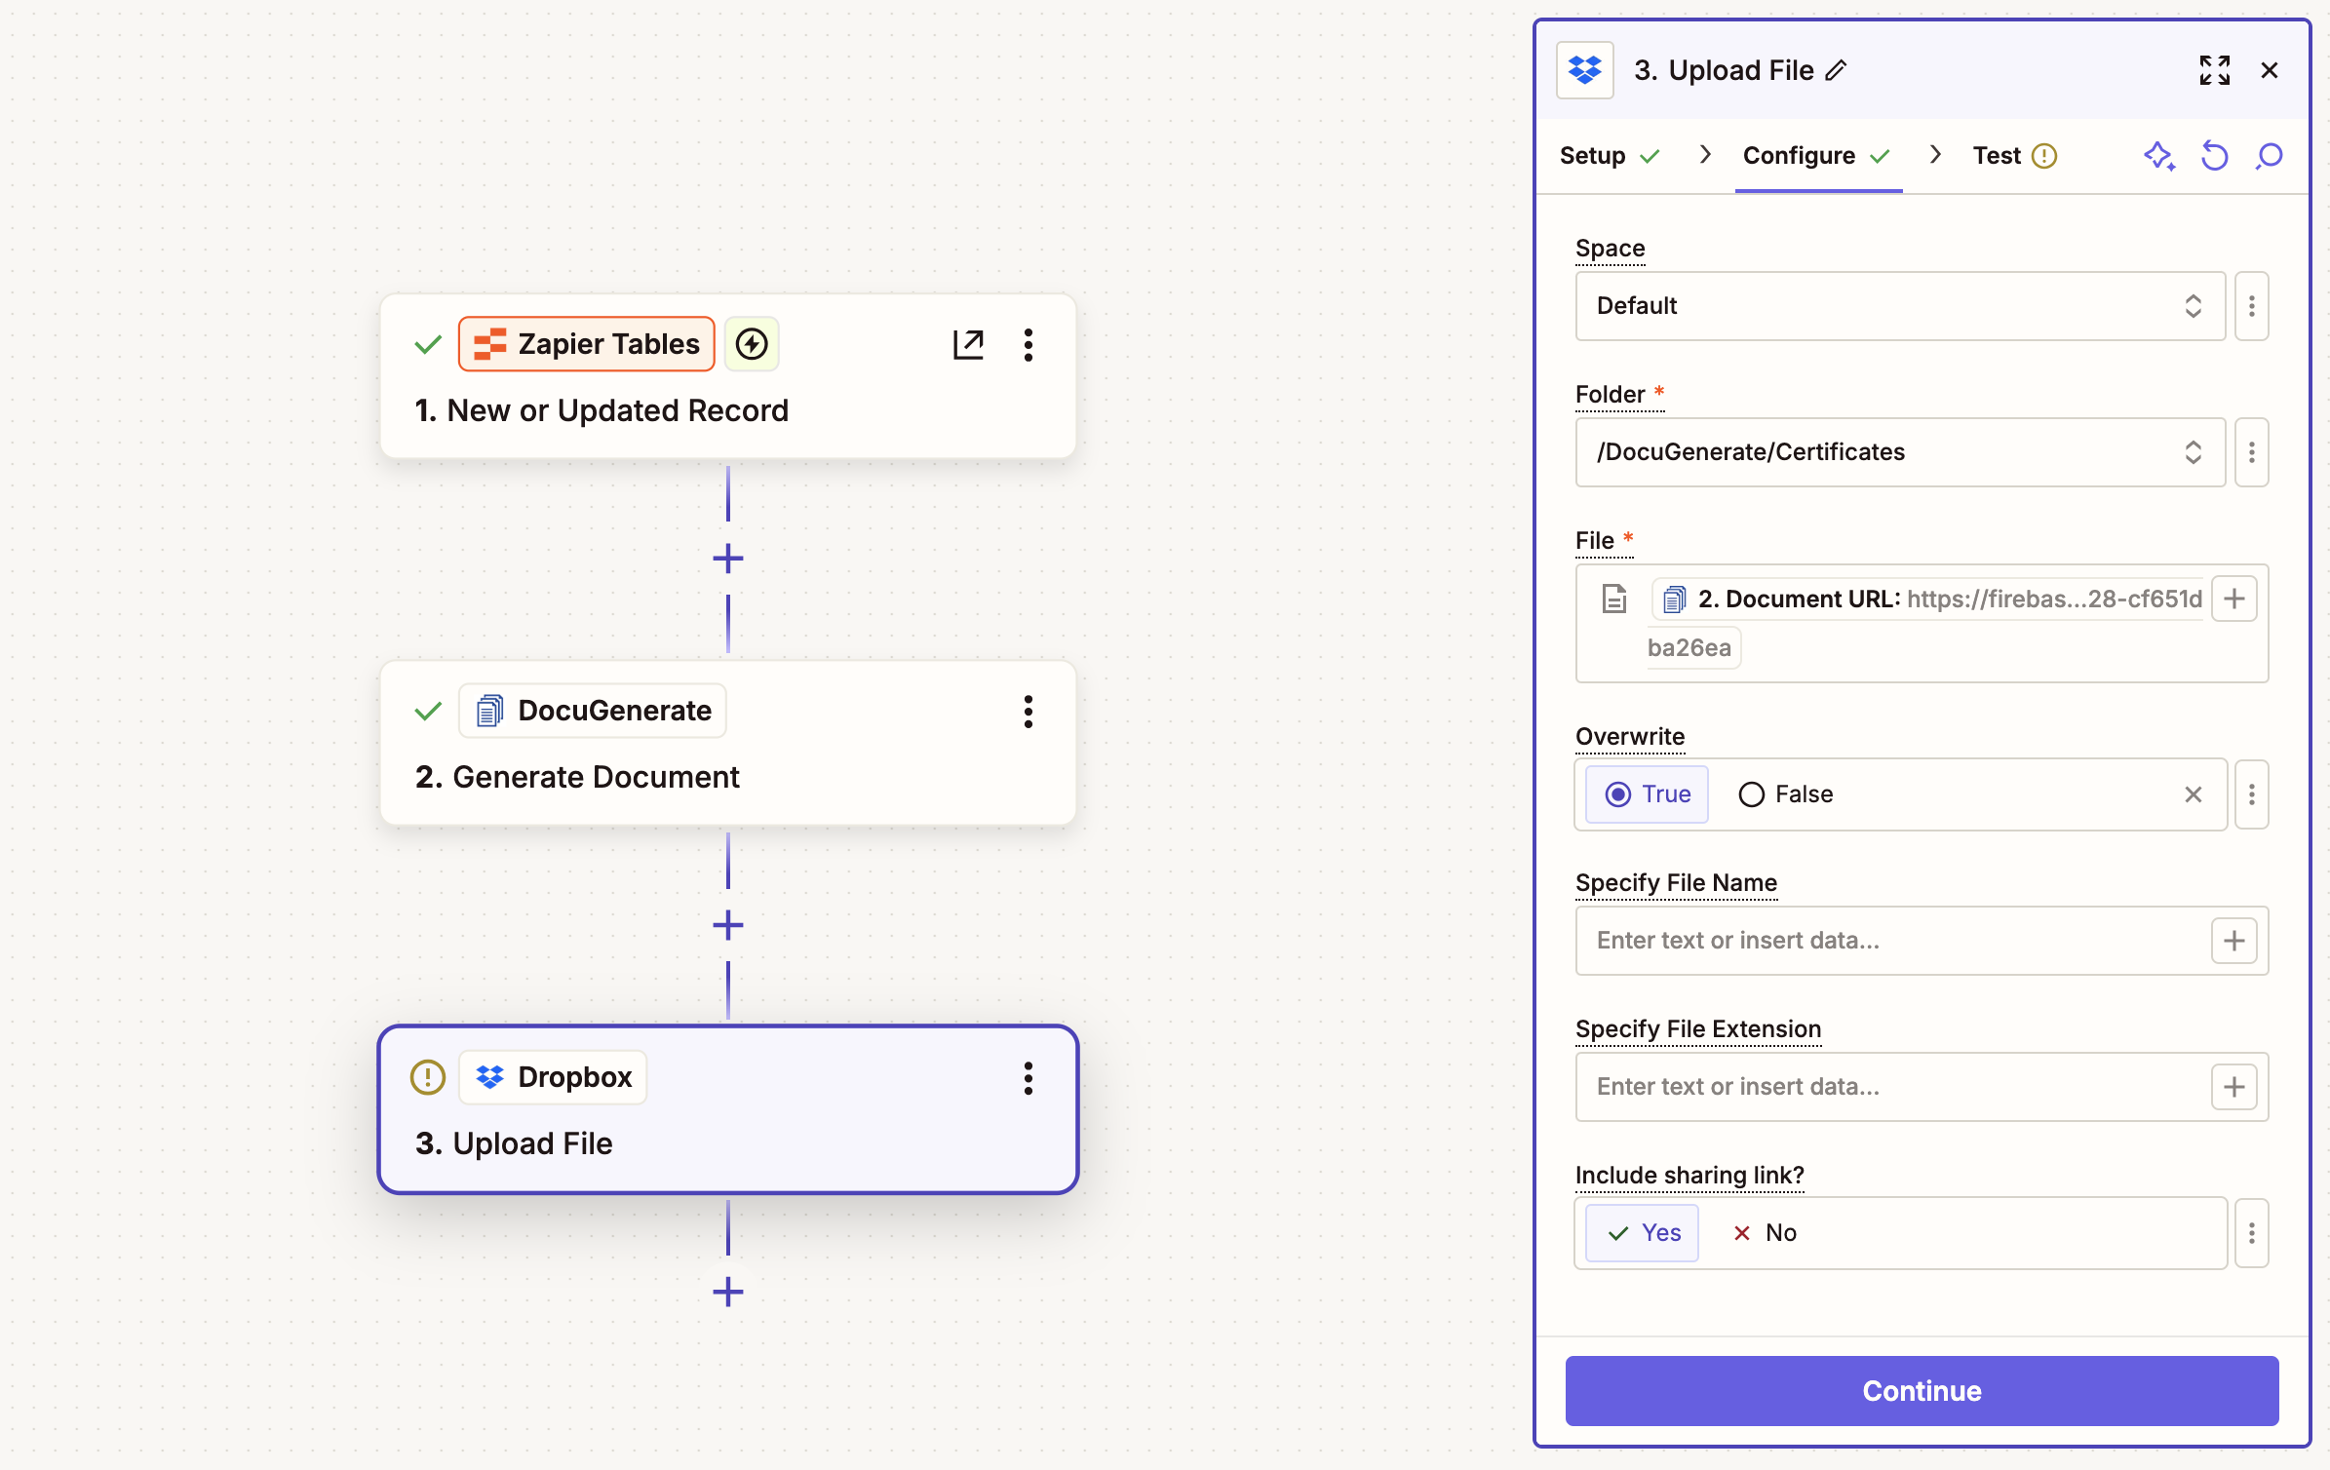Image resolution: width=2330 pixels, height=1470 pixels.
Task: Insert data with plus in Specify File Name
Action: (x=2234, y=941)
